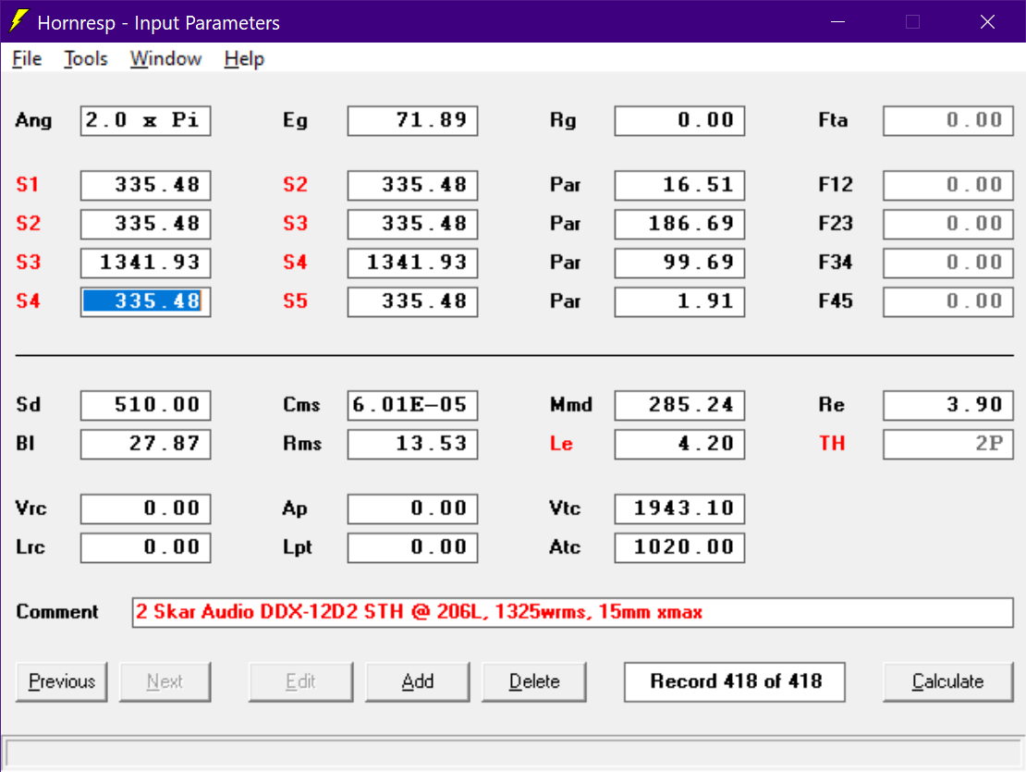The image size is (1026, 772).
Task: Select the Ap input field
Action: (x=412, y=509)
